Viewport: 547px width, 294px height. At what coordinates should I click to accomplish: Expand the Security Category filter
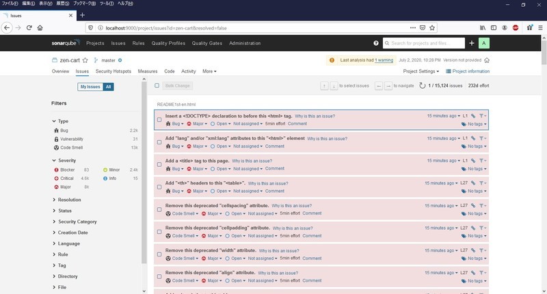coord(77,222)
